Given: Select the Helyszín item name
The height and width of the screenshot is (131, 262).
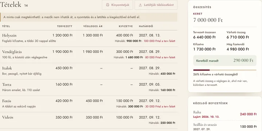Looking at the screenshot, I should coord(9,35).
